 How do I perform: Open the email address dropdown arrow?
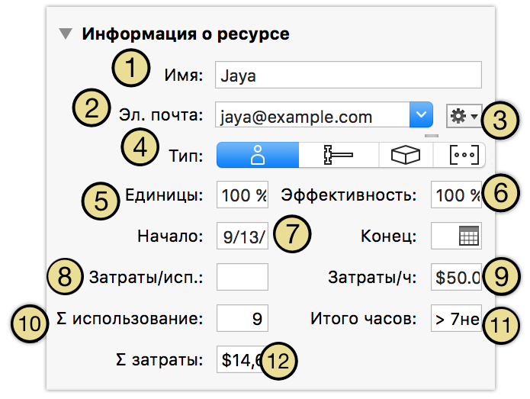click(421, 114)
